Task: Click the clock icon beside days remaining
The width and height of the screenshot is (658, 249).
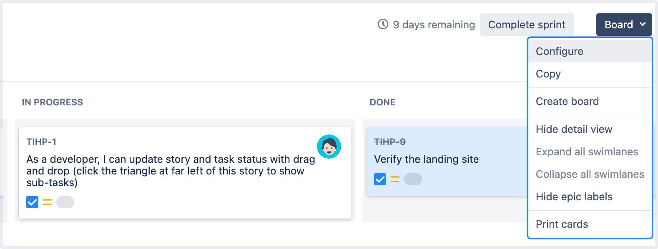Action: [x=383, y=24]
